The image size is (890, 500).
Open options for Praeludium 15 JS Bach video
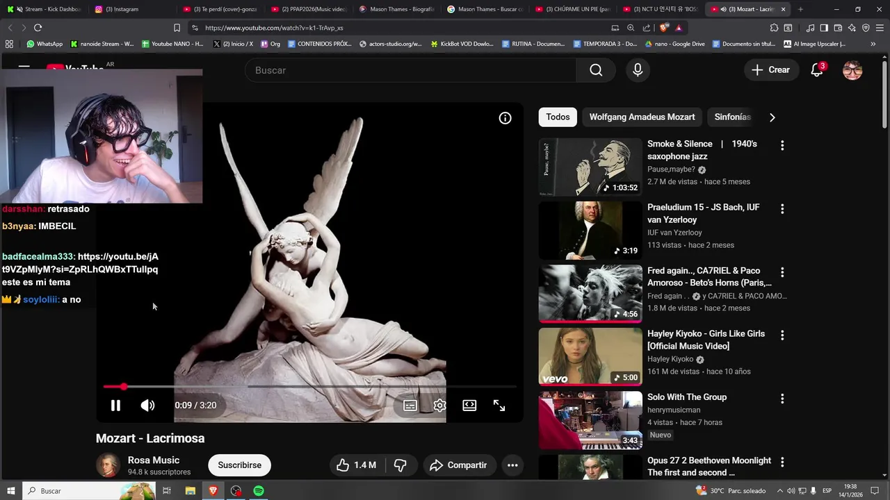tap(782, 208)
